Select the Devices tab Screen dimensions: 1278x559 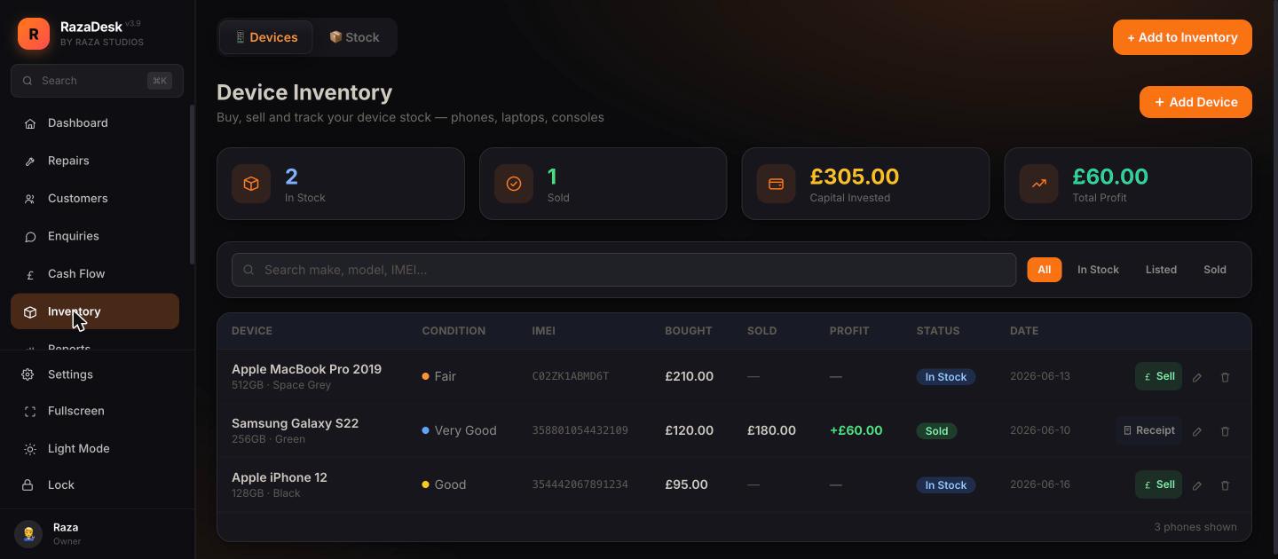click(266, 37)
